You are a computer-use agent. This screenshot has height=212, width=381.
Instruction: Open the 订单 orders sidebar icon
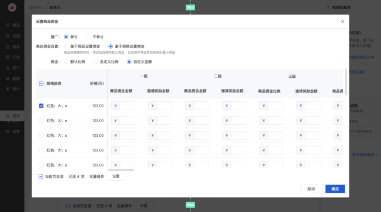8,57
